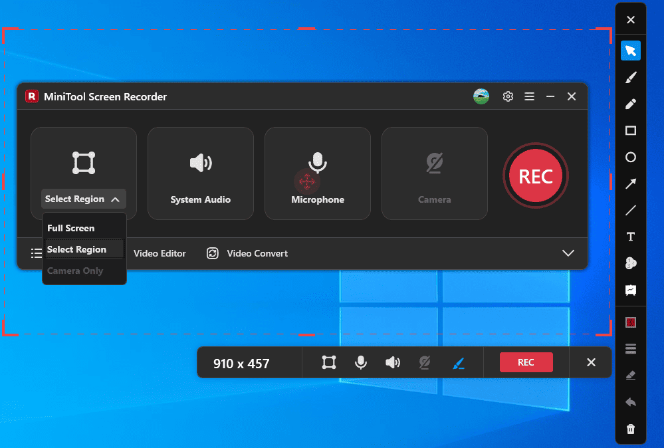
Task: Enable the Camera for recording
Action: coord(434,173)
